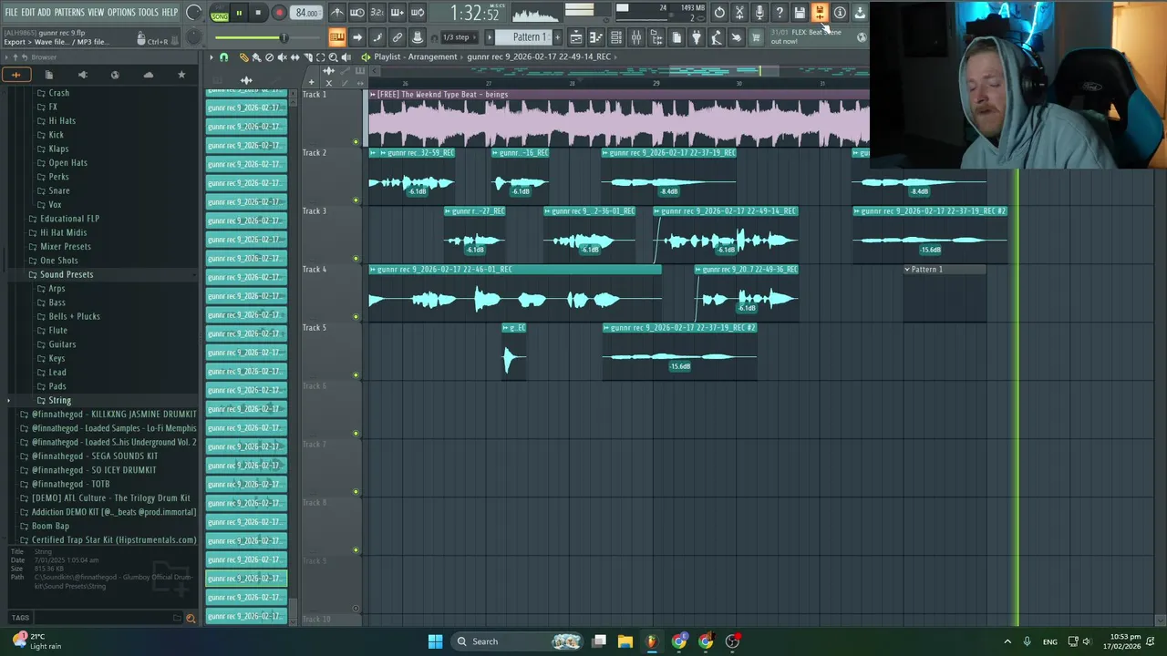Select the Zoom tool in Playlist
This screenshot has height=656, width=1167.
click(x=333, y=57)
